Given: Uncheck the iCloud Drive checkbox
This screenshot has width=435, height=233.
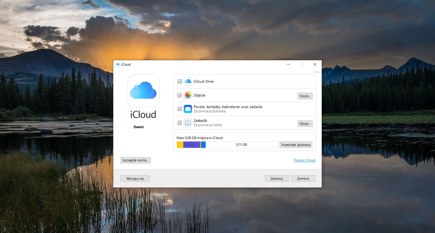Looking at the screenshot, I should 180,81.
